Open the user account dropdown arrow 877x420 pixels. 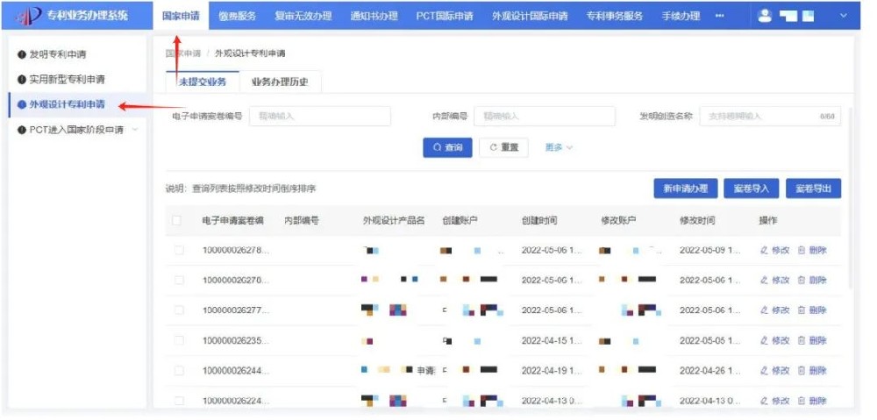844,16
